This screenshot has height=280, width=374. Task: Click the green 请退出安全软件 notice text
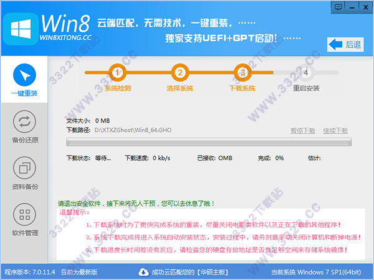pos(136,203)
